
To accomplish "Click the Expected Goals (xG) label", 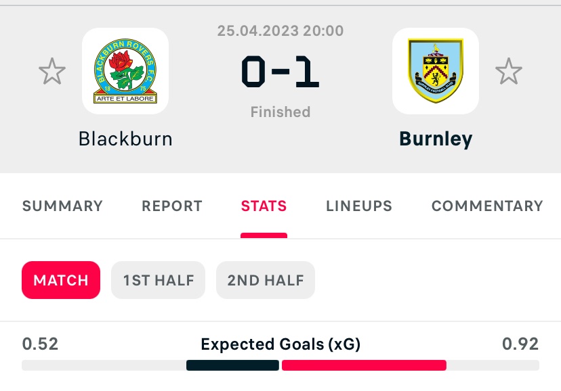I will click(x=280, y=344).
